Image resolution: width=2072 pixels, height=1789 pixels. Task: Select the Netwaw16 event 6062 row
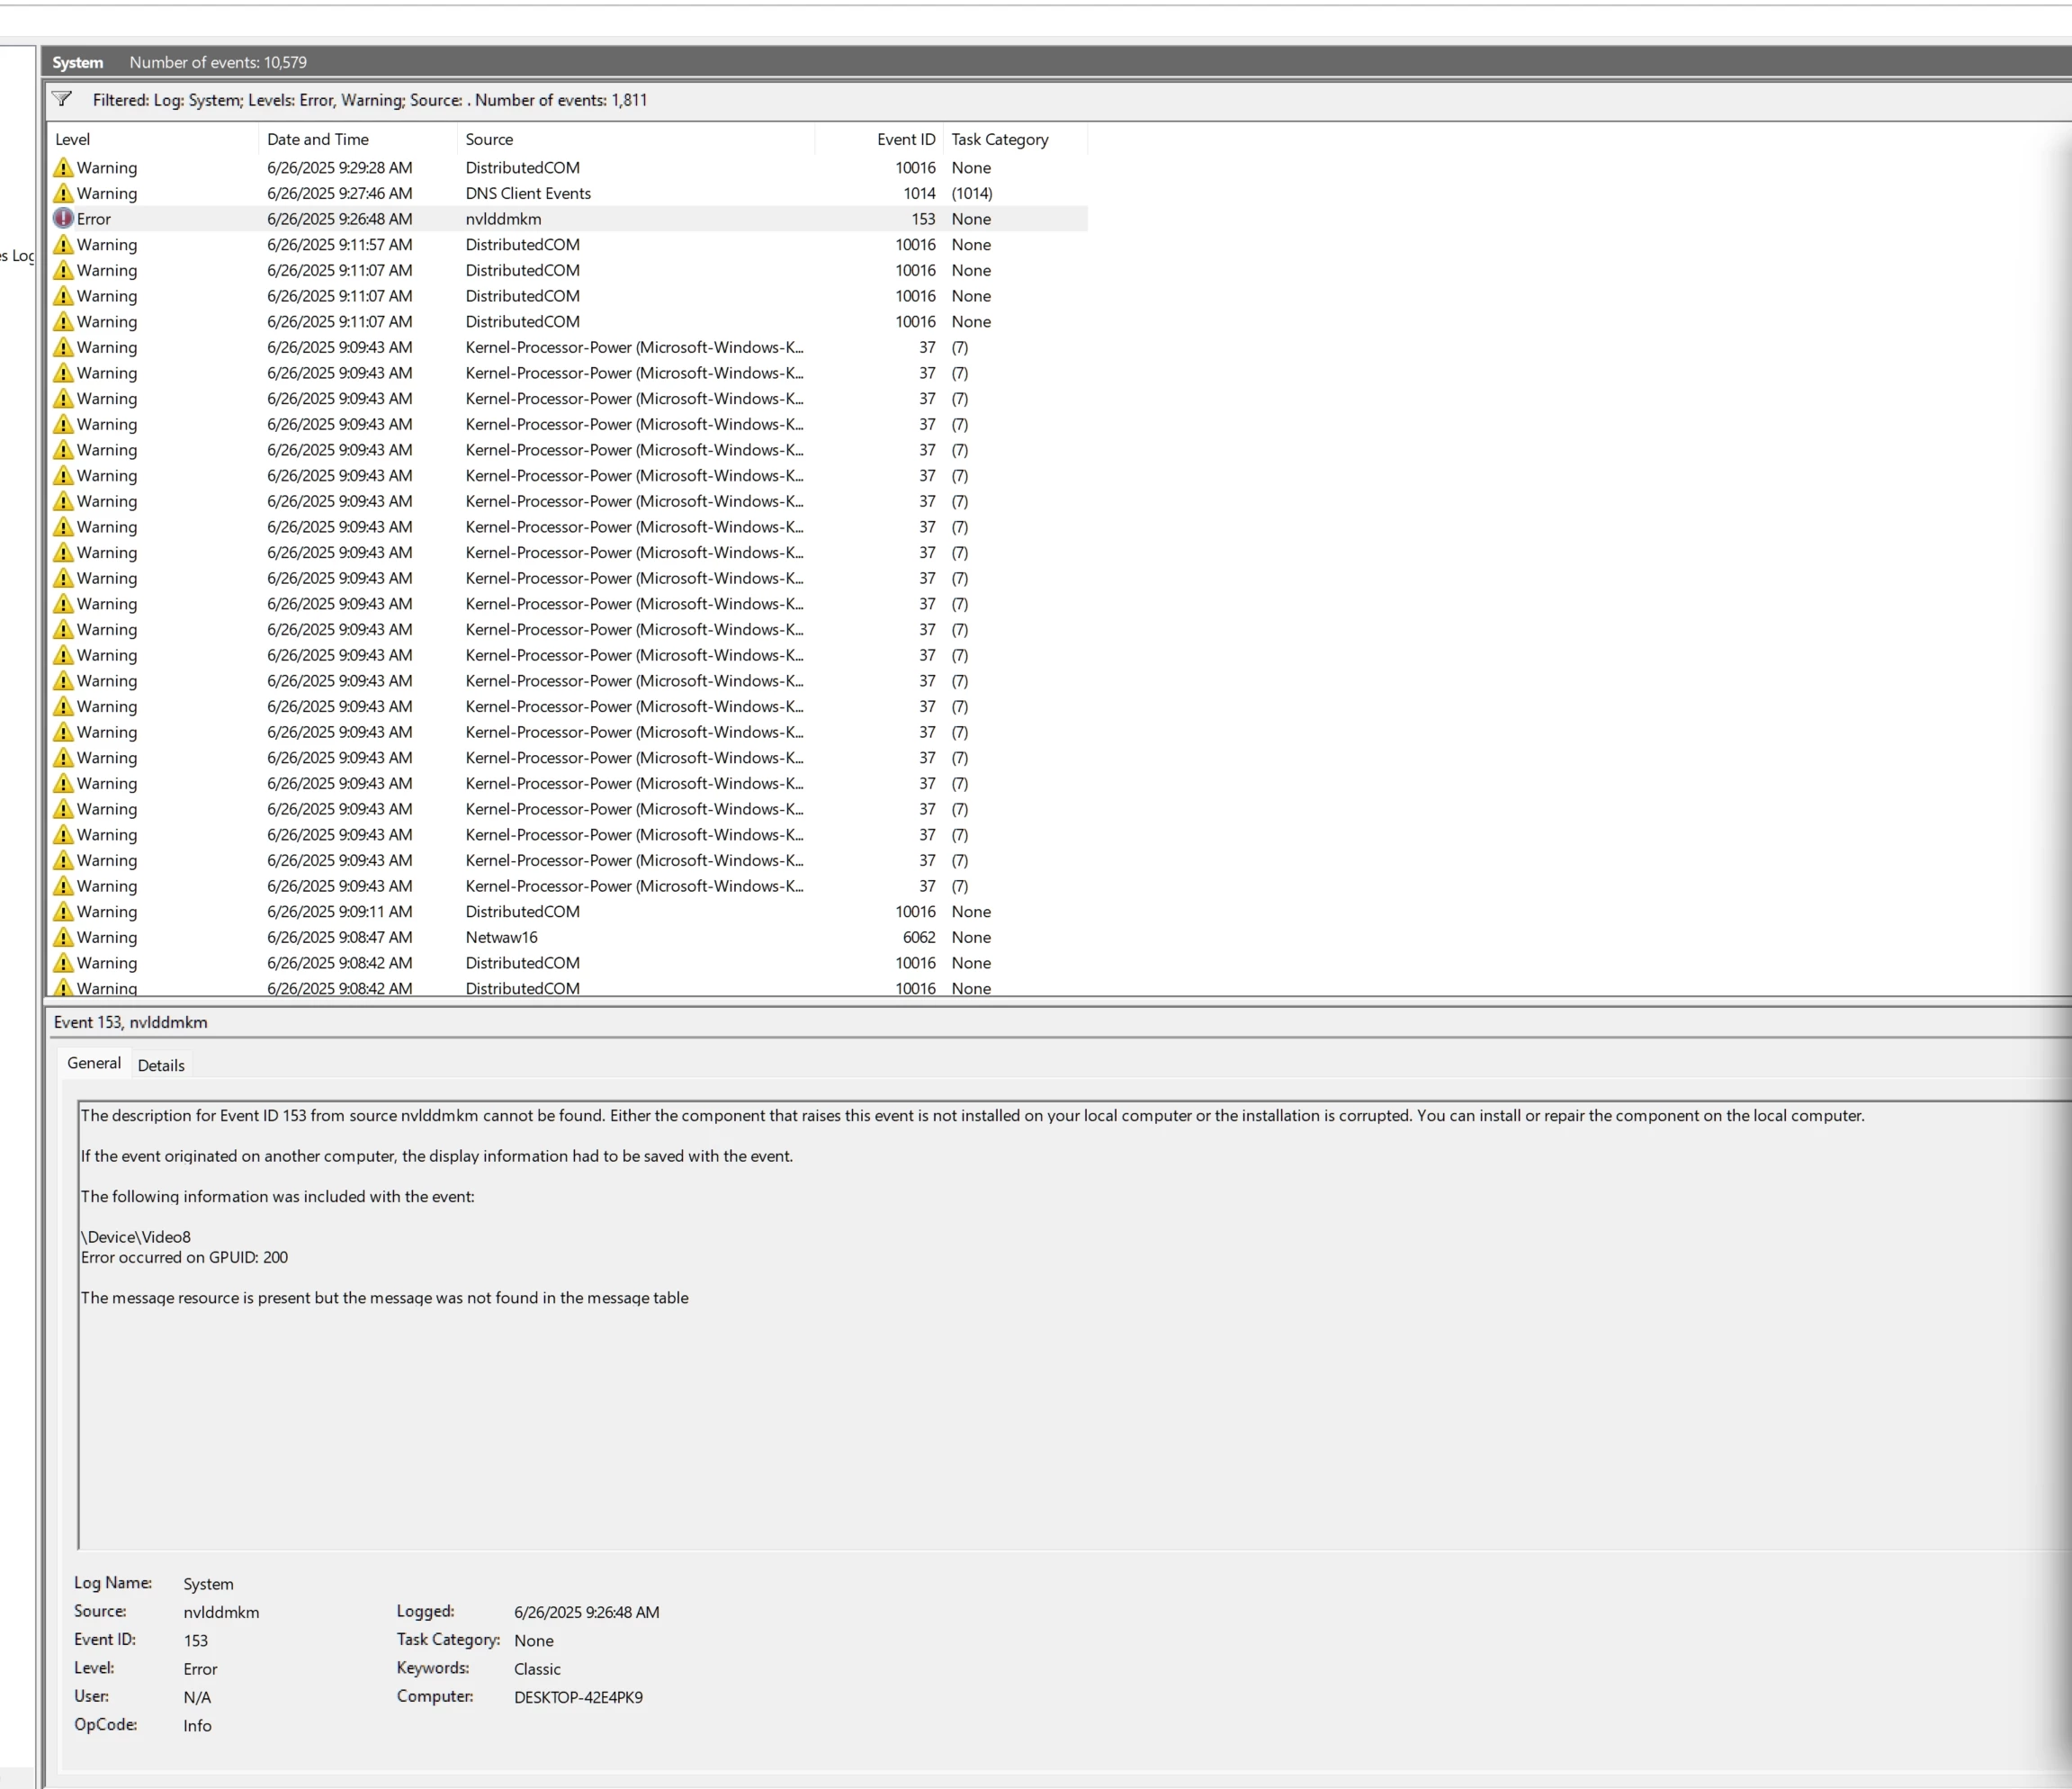pyautogui.click(x=501, y=937)
